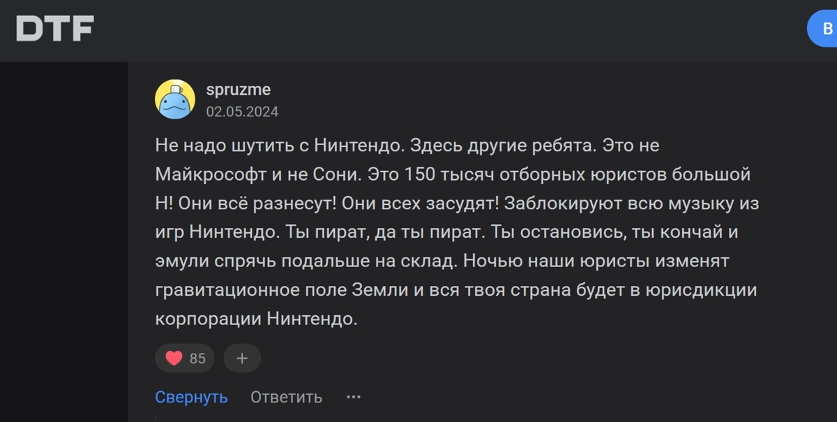Open more options via the ellipsis icon
837x422 pixels.
[x=353, y=397]
